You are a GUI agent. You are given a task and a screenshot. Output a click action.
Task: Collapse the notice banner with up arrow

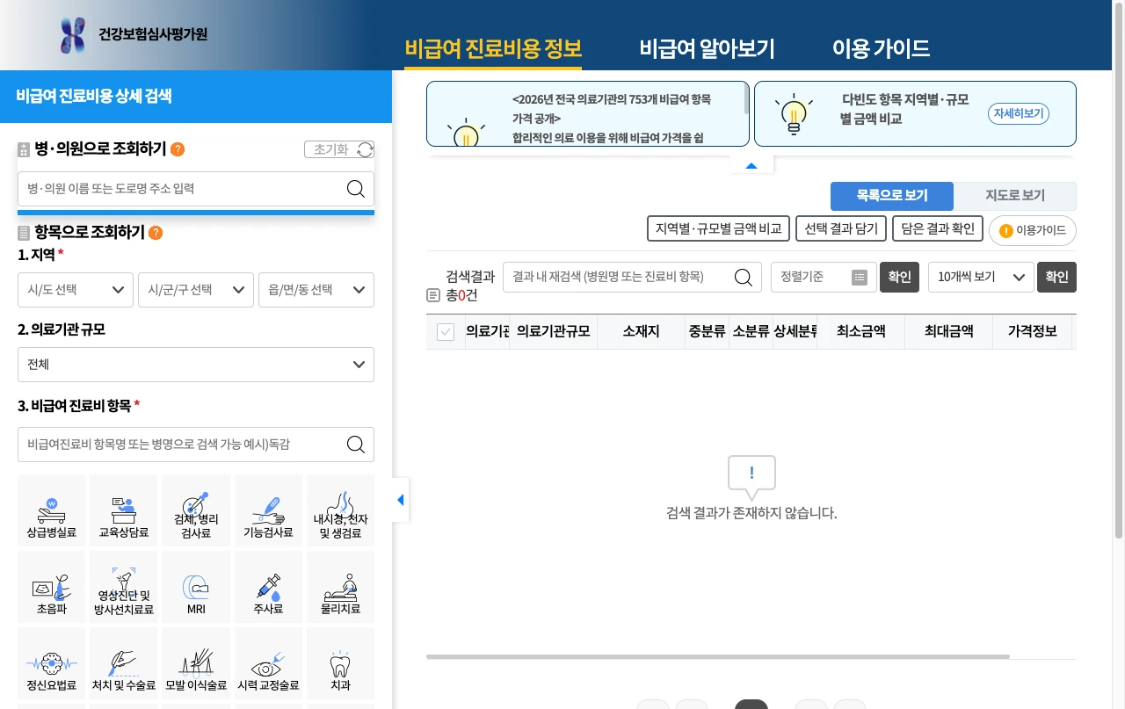click(x=751, y=165)
